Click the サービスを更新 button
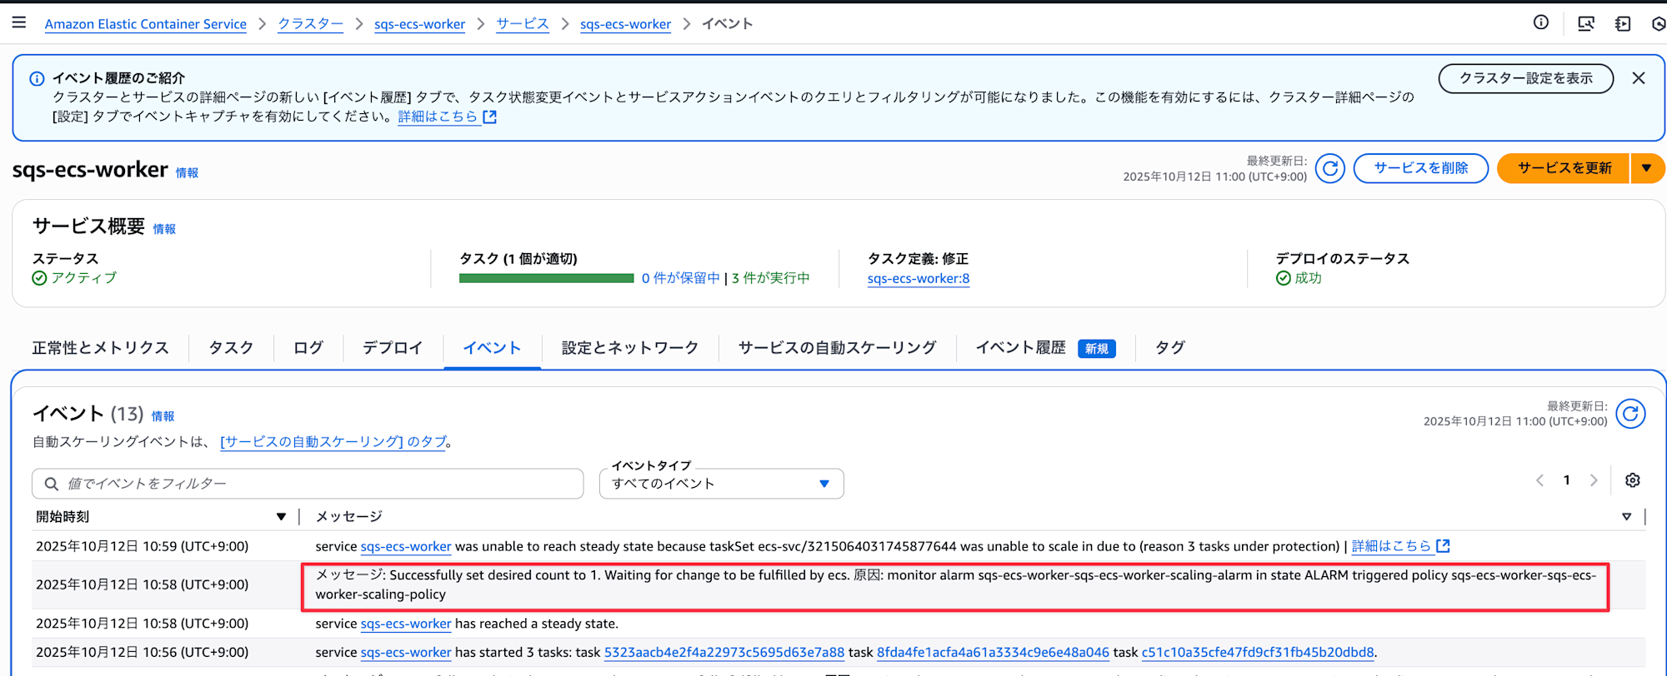This screenshot has width=1667, height=676. [x=1564, y=168]
